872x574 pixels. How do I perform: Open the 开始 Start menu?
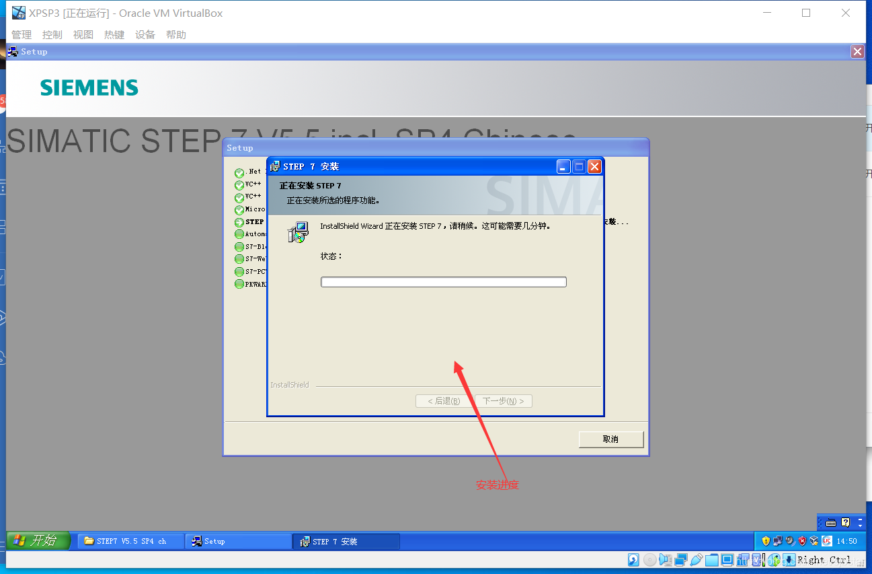(38, 540)
